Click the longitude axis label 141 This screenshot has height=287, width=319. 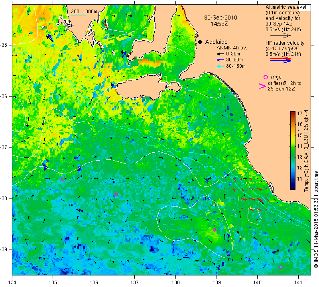coord(298,283)
